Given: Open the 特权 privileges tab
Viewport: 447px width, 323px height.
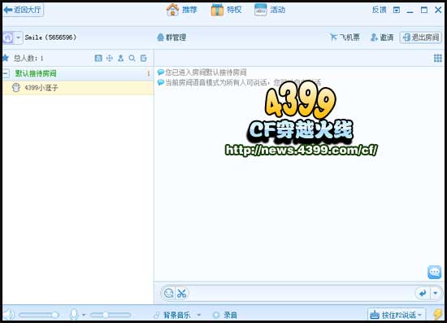Looking at the screenshot, I should (x=227, y=10).
